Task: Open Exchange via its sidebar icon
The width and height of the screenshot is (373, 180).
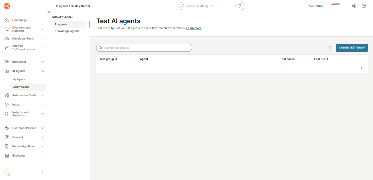Action: (7, 155)
